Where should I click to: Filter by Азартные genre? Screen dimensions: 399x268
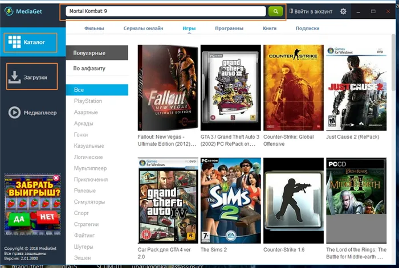(85, 112)
